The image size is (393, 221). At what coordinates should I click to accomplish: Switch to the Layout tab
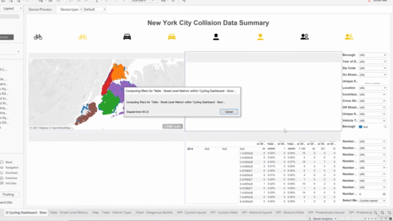coord(9,8)
